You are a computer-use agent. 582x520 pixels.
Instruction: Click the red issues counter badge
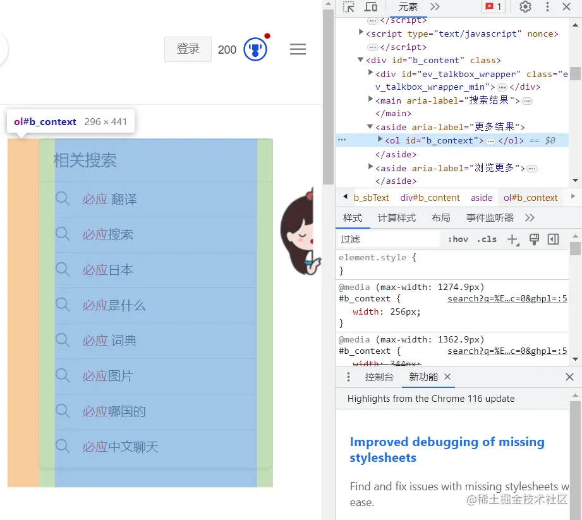coord(492,7)
